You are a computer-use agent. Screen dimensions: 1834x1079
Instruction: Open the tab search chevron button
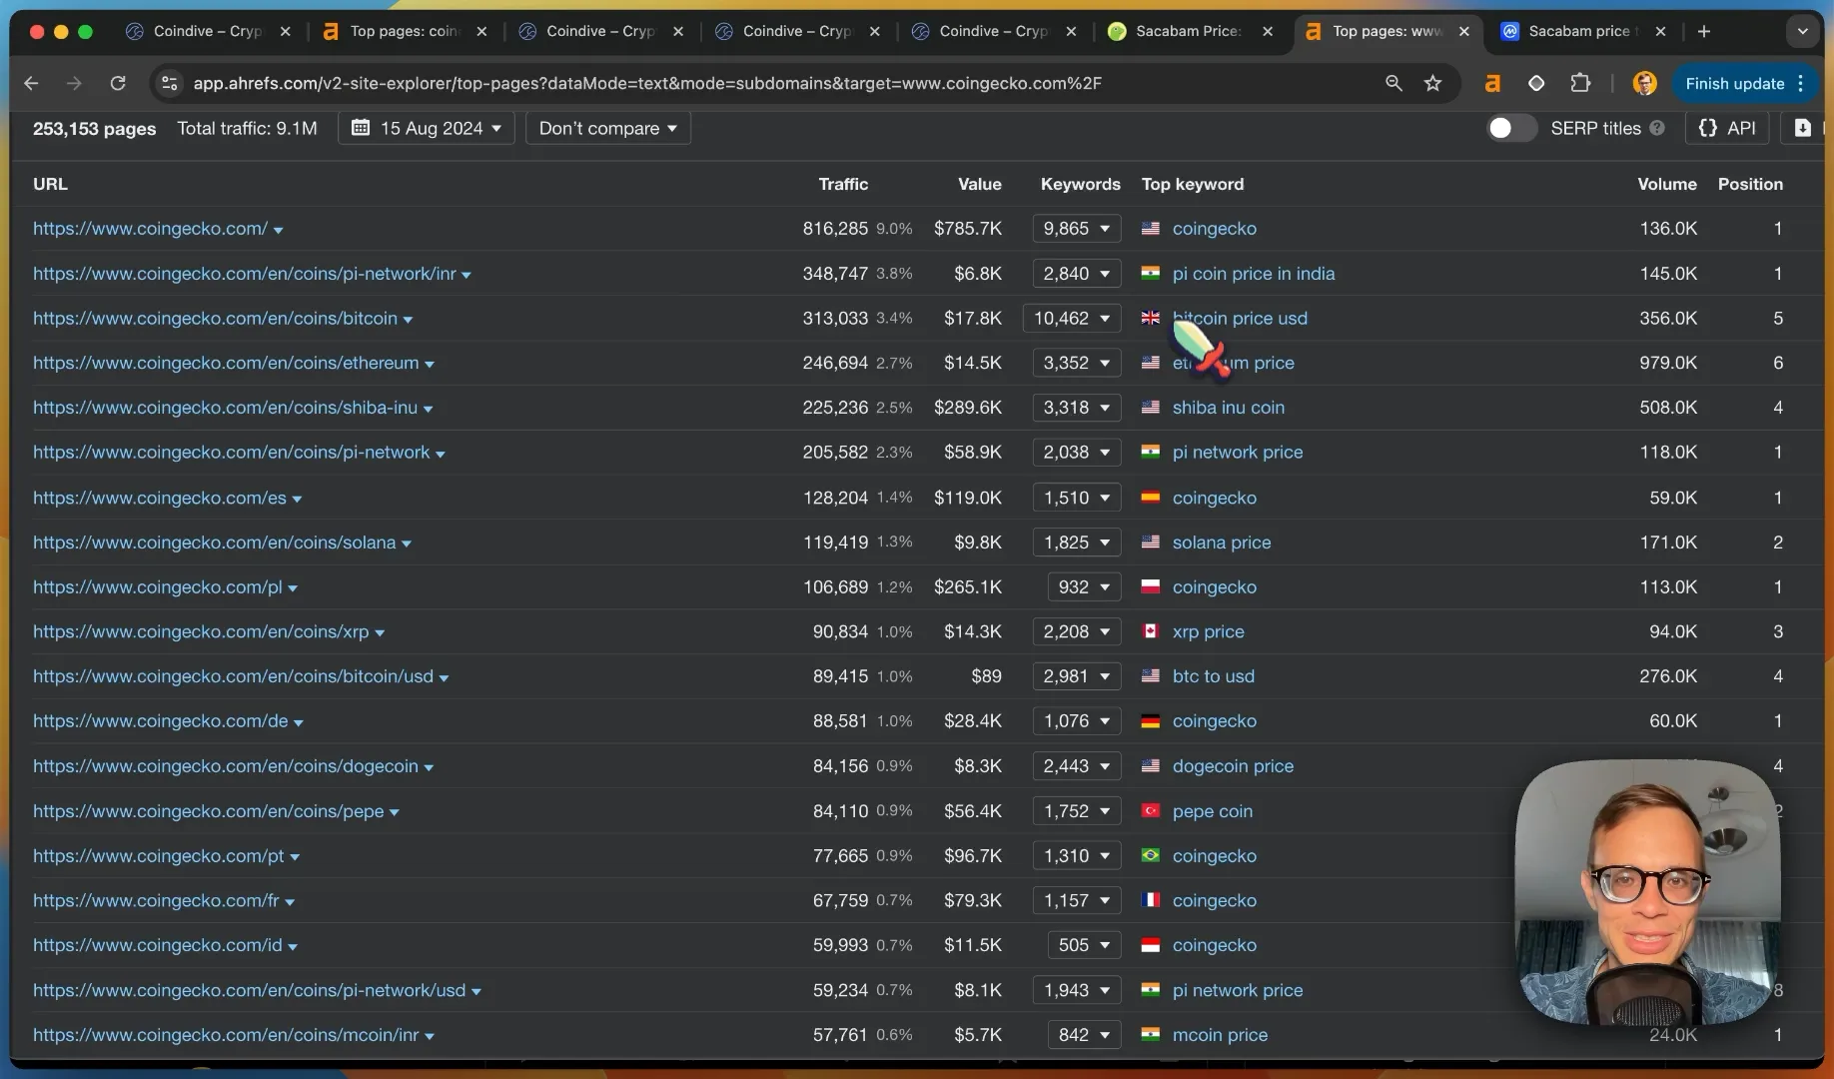(x=1803, y=31)
